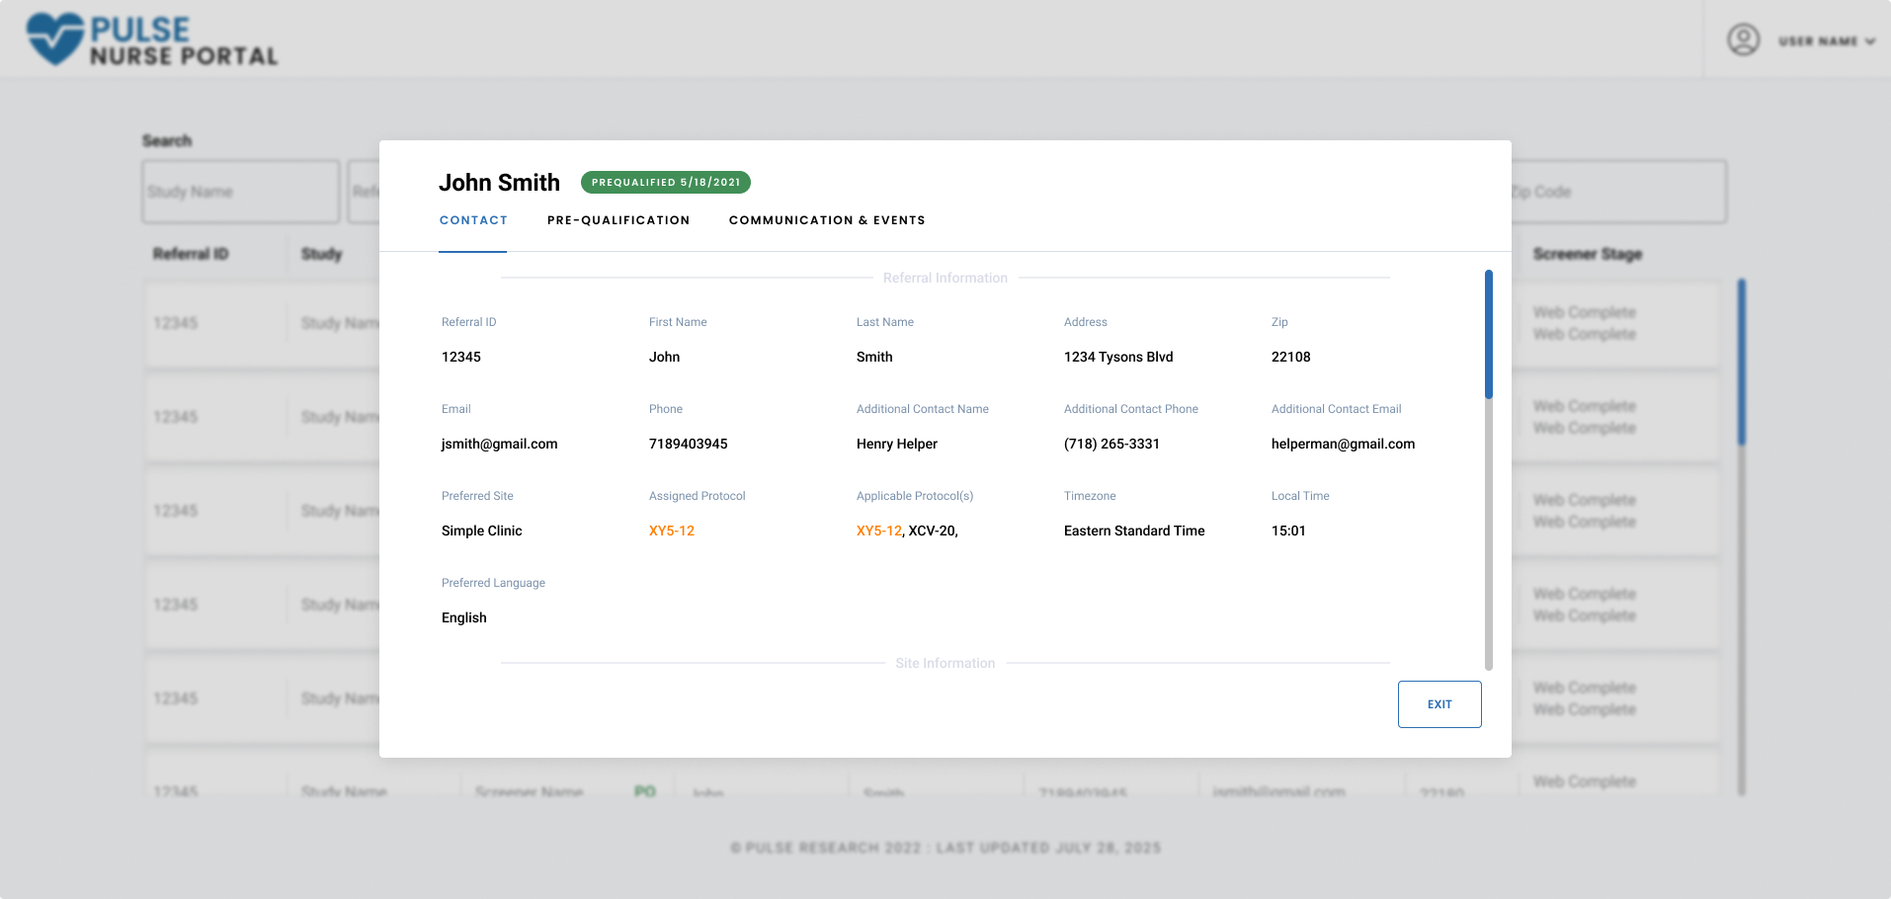Open the Communication & Events tab
1891x899 pixels.
click(x=827, y=220)
